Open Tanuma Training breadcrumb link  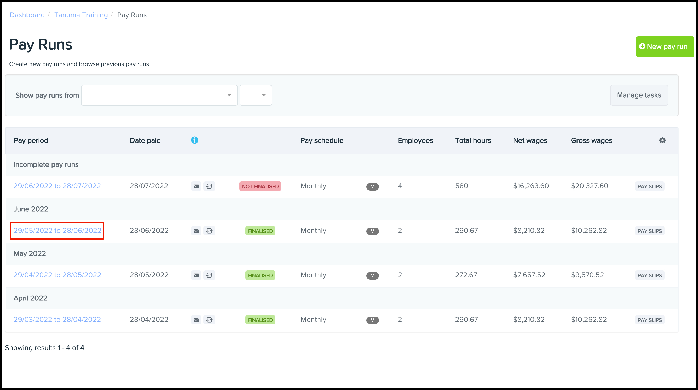pyautogui.click(x=81, y=15)
